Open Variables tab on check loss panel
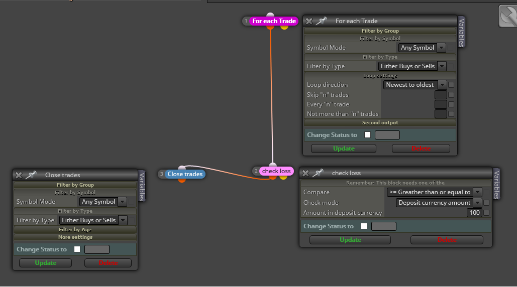This screenshot has height=287, width=517. (496, 184)
